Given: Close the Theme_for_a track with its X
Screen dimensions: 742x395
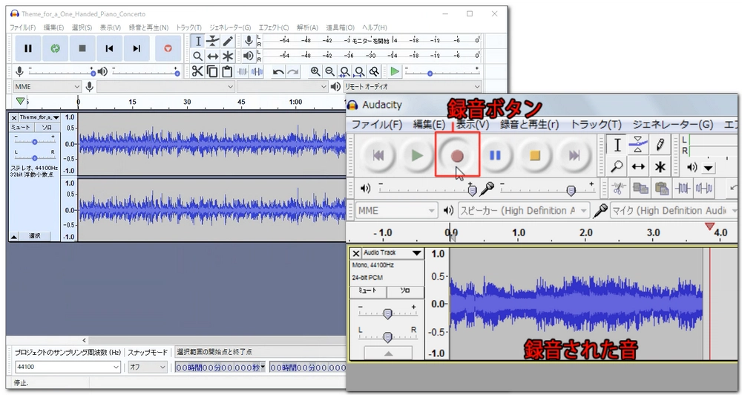Looking at the screenshot, I should 14,117.
